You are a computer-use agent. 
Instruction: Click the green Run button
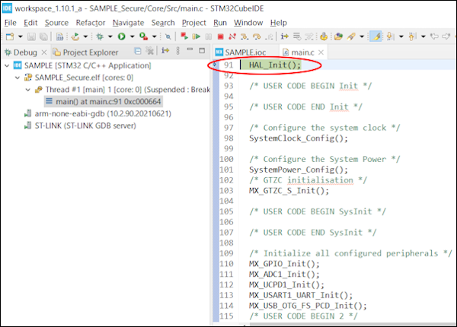[121, 37]
